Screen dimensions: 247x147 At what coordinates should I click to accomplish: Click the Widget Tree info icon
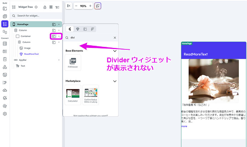click(x=36, y=7)
